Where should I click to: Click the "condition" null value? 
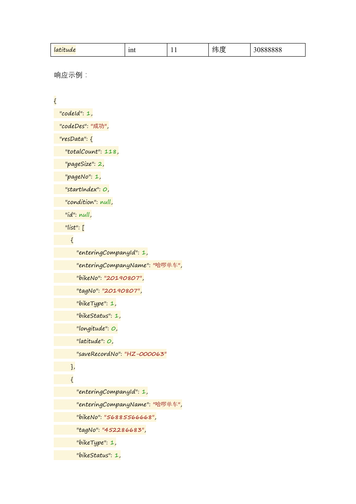click(x=106, y=202)
